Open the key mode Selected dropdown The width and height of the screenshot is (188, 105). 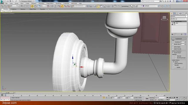(160, 98)
